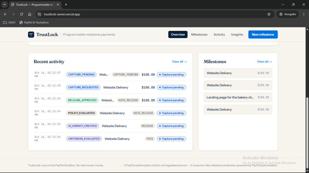309x173 pixels.
Task: Click the POLICY_EVALUATED event badge
Action: click(81, 113)
